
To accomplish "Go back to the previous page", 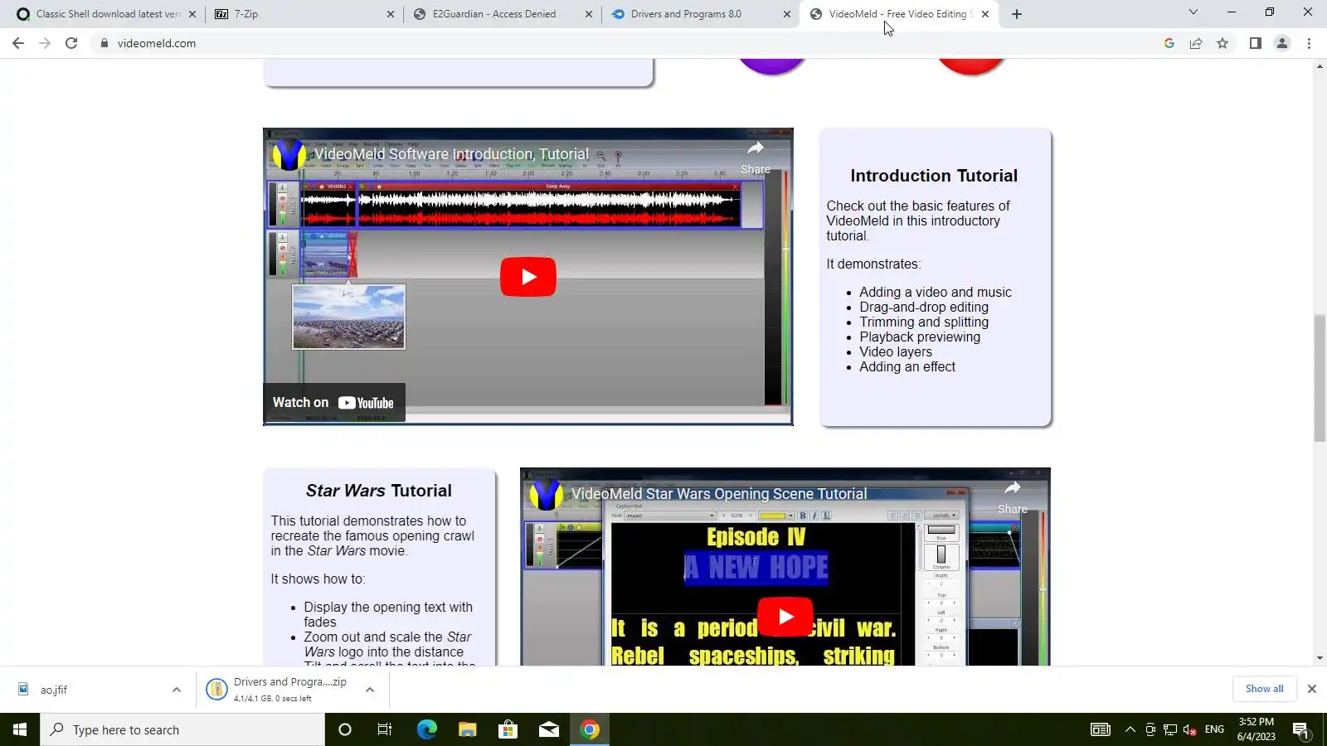I will 18,43.
